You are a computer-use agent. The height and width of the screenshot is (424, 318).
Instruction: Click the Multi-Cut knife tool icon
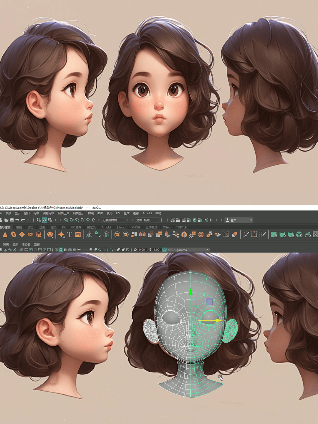point(246,234)
